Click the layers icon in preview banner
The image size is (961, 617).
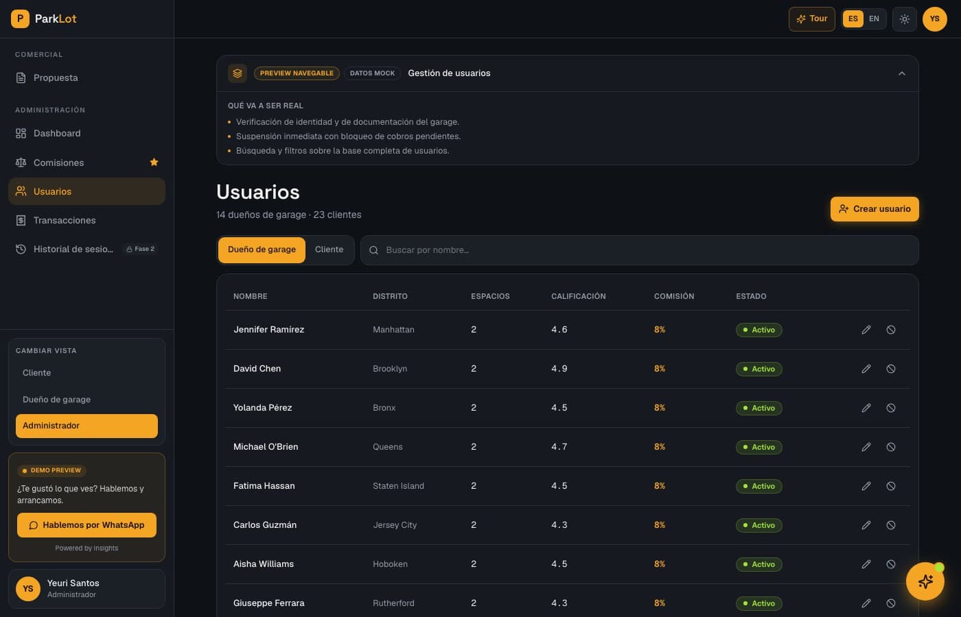238,73
